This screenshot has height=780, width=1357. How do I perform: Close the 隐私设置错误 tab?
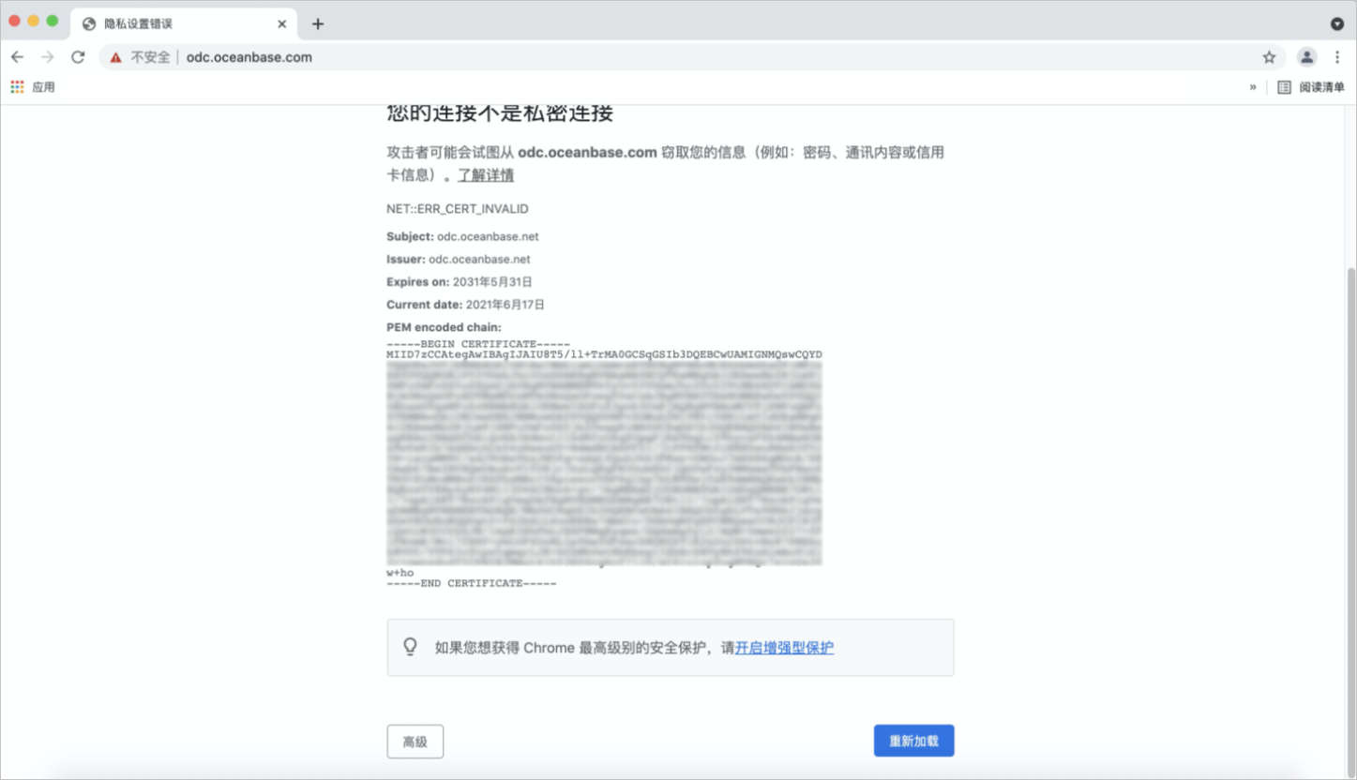point(281,24)
